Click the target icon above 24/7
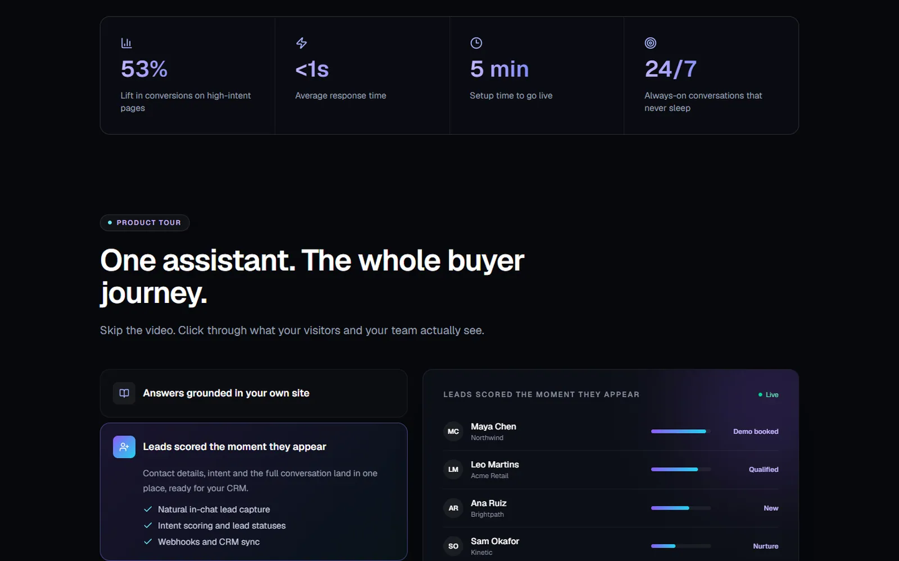The image size is (899, 561). point(651,43)
